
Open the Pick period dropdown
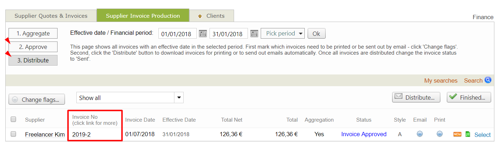283,34
